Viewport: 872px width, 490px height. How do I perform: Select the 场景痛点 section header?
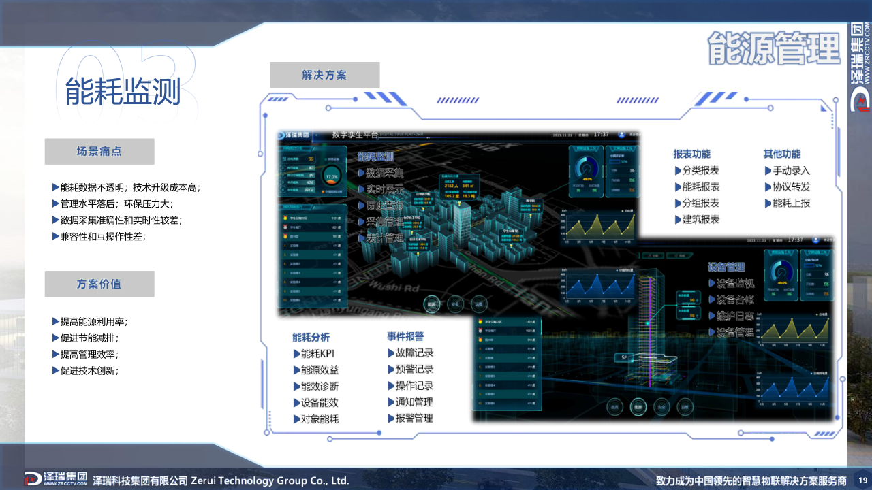[x=99, y=151]
